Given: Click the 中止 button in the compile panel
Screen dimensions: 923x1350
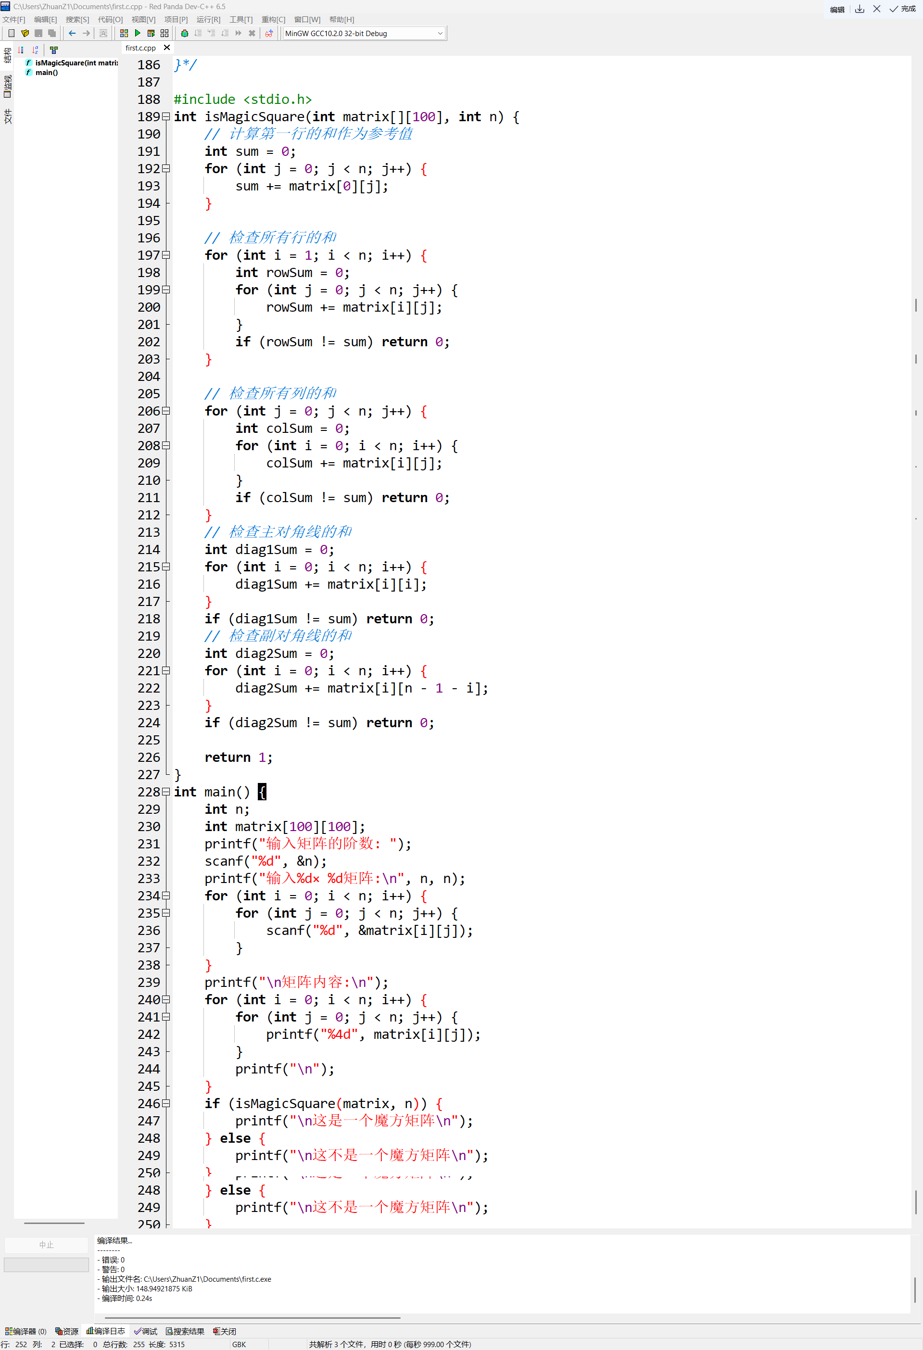Looking at the screenshot, I should (47, 1244).
